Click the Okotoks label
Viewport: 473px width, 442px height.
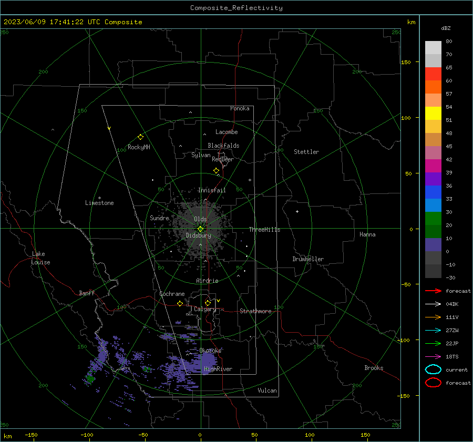210,351
